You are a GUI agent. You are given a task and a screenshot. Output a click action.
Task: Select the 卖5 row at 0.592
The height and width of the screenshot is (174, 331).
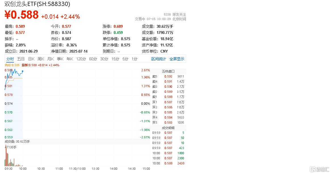pos(168,76)
